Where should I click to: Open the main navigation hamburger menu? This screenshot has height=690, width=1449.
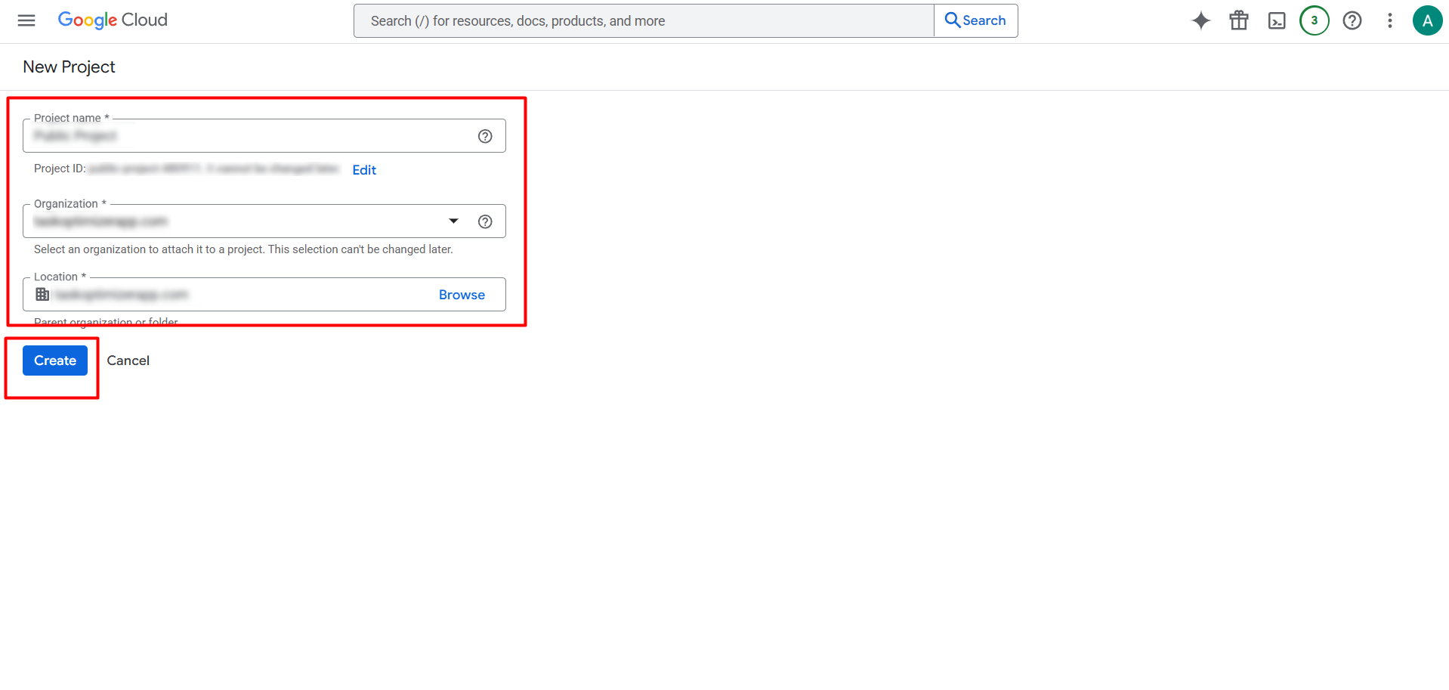(x=26, y=20)
